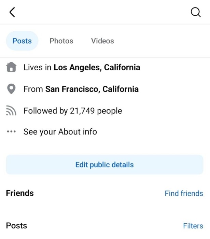This screenshot has height=239, width=210.
Task: Click the From hometown text
Action: [x=33, y=89]
